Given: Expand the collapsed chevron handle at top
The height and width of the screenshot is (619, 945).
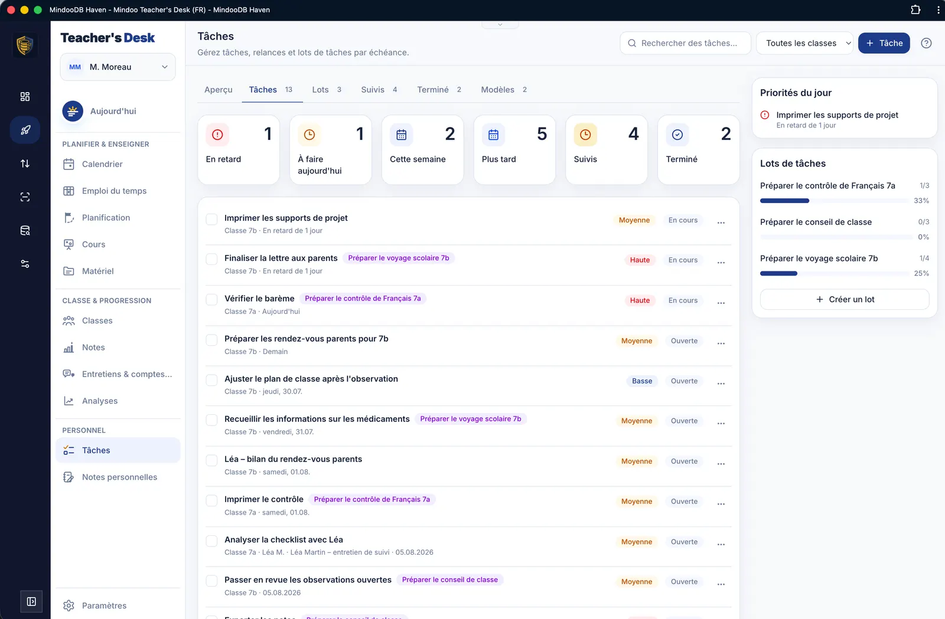Looking at the screenshot, I should tap(500, 25).
